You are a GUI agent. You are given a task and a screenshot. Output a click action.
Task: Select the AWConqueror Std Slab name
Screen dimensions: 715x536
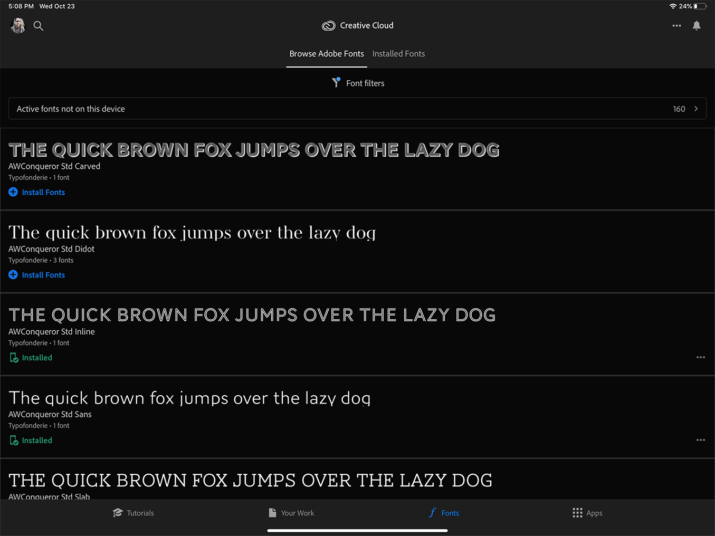coord(49,496)
